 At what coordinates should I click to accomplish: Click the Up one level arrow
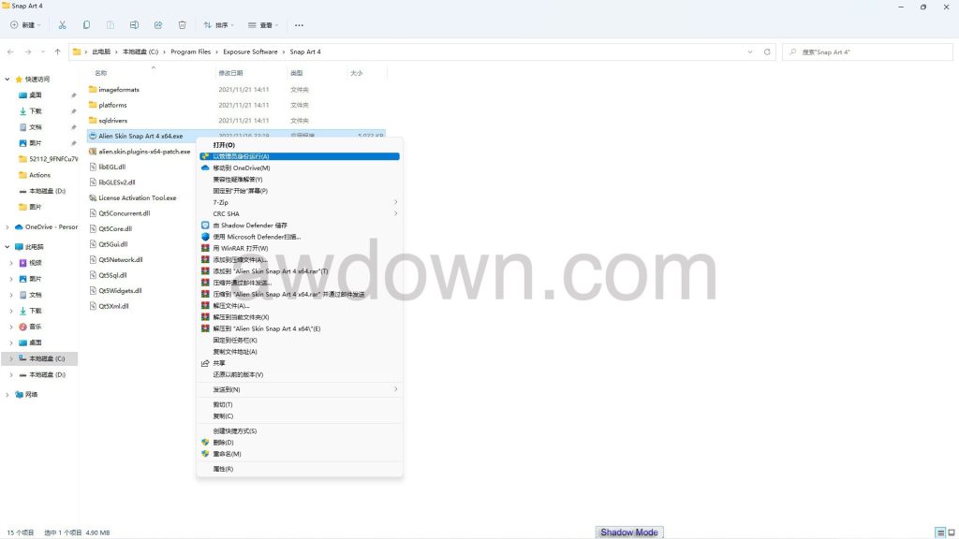pyautogui.click(x=57, y=52)
